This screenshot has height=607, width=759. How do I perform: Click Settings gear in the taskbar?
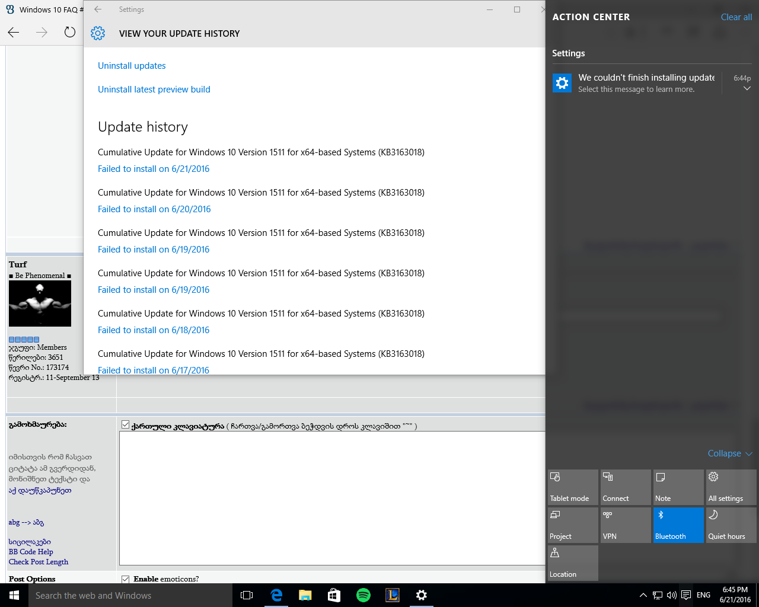[422, 595]
